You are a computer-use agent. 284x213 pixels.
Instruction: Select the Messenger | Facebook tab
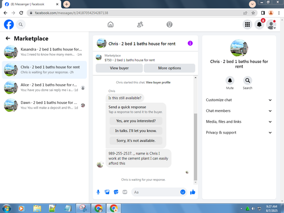point(31,4)
